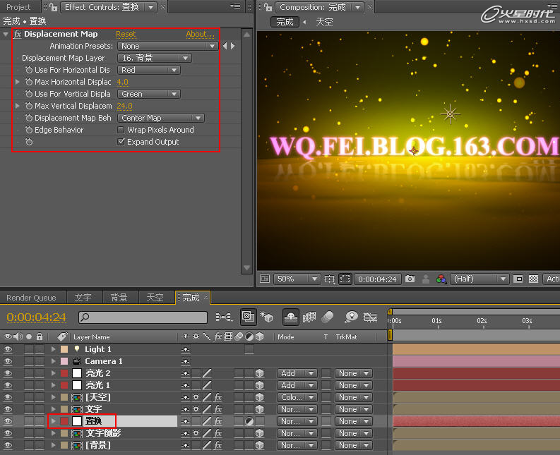Expand the Max Horizontal Displacement property
560x455 pixels.
point(17,82)
